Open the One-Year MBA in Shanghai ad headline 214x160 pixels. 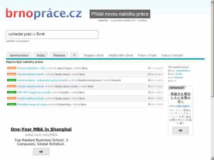coord(41,129)
